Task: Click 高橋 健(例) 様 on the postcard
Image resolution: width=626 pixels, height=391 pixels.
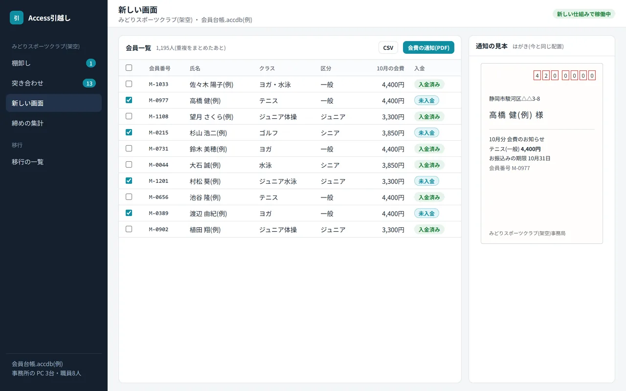Action: 516,115
